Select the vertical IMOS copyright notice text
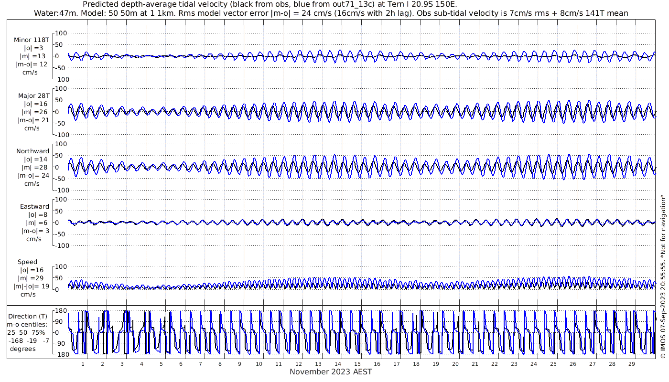 pyautogui.click(x=663, y=276)
